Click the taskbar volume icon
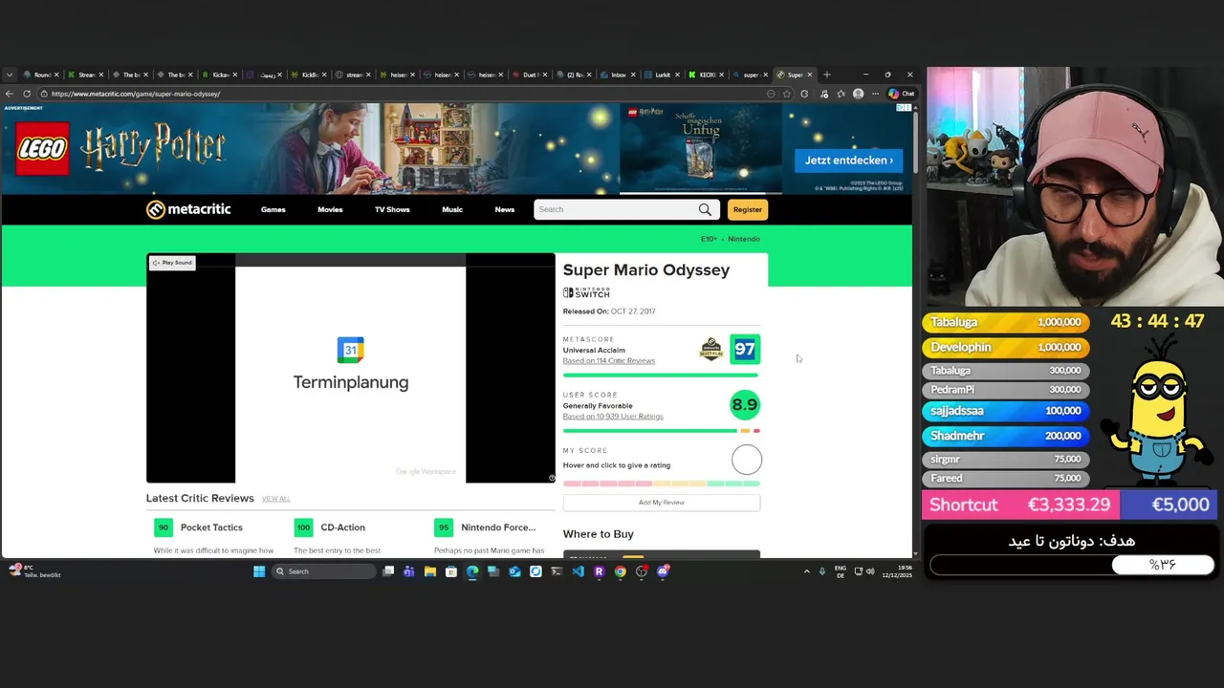Image resolution: width=1224 pixels, height=688 pixels. (870, 571)
